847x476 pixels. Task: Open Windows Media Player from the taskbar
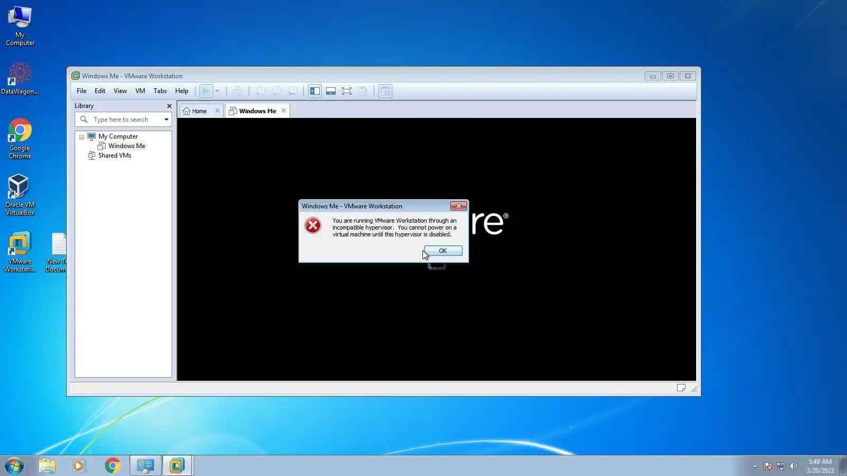(79, 466)
